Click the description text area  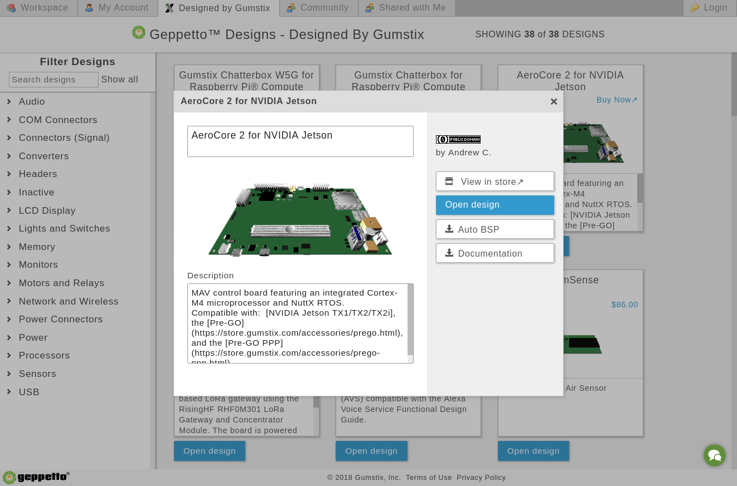(x=298, y=323)
